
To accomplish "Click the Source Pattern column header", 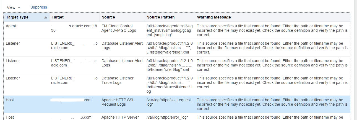I will tap(170, 17).
